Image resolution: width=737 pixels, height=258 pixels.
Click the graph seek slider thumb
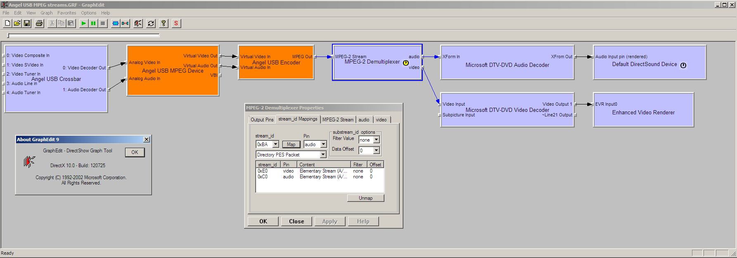coord(8,36)
